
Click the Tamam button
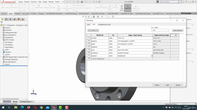(157, 85)
